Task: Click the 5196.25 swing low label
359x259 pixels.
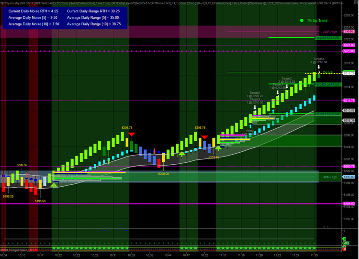Action: point(8,196)
